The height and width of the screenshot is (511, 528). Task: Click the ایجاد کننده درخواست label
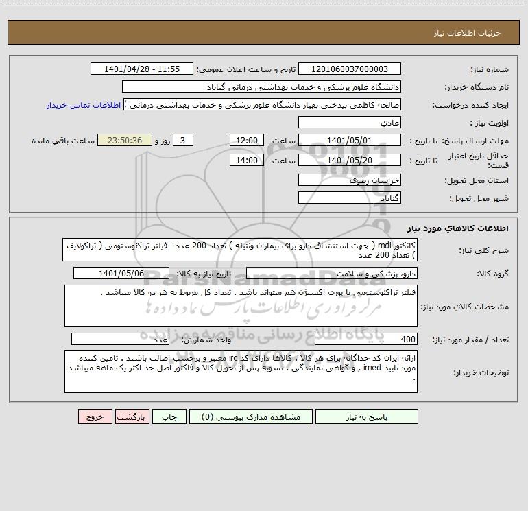[470, 106]
